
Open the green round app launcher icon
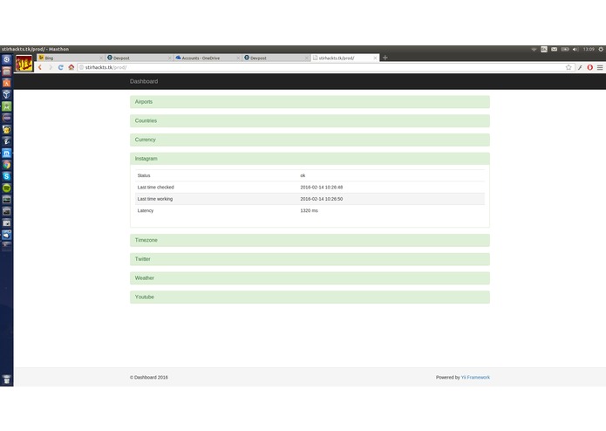point(7,188)
